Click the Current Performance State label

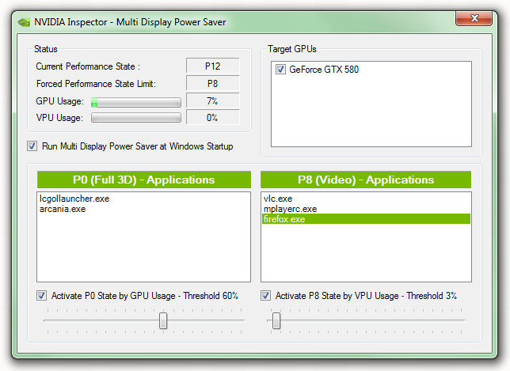click(88, 66)
